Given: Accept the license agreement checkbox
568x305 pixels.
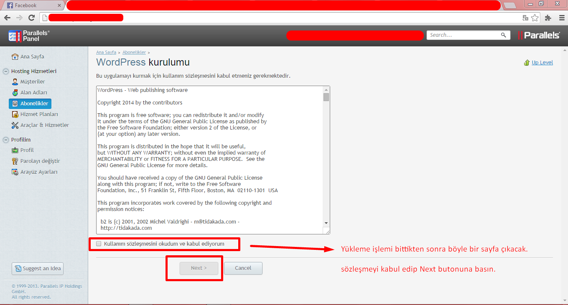Looking at the screenshot, I should tap(99, 244).
